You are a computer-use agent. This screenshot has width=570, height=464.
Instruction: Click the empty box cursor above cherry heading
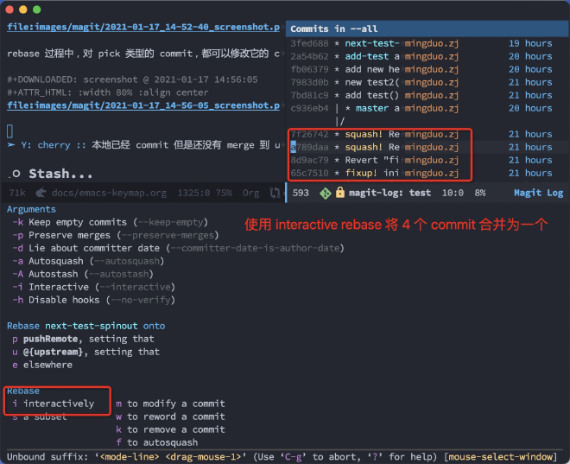10,131
